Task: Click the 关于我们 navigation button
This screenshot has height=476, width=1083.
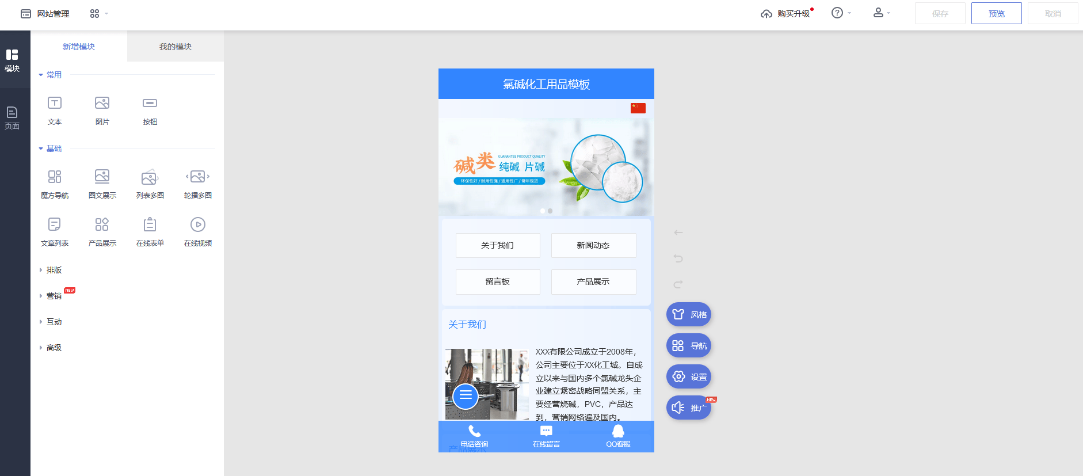Action: [x=498, y=245]
